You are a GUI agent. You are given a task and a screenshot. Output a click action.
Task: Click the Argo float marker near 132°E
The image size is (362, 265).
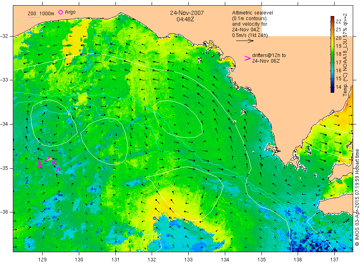tap(154, 218)
